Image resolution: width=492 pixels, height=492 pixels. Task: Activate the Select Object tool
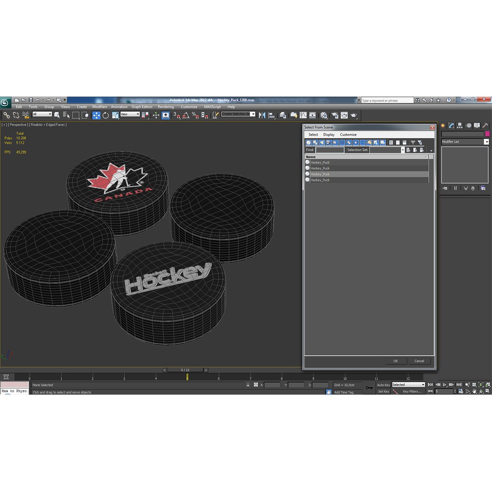click(x=57, y=115)
